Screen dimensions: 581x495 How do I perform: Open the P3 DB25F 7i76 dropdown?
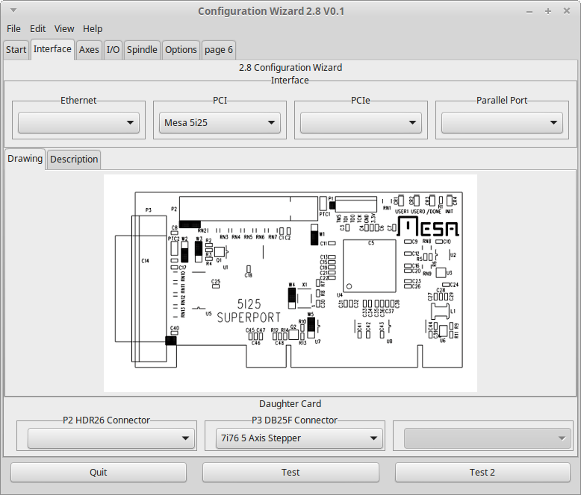299,438
